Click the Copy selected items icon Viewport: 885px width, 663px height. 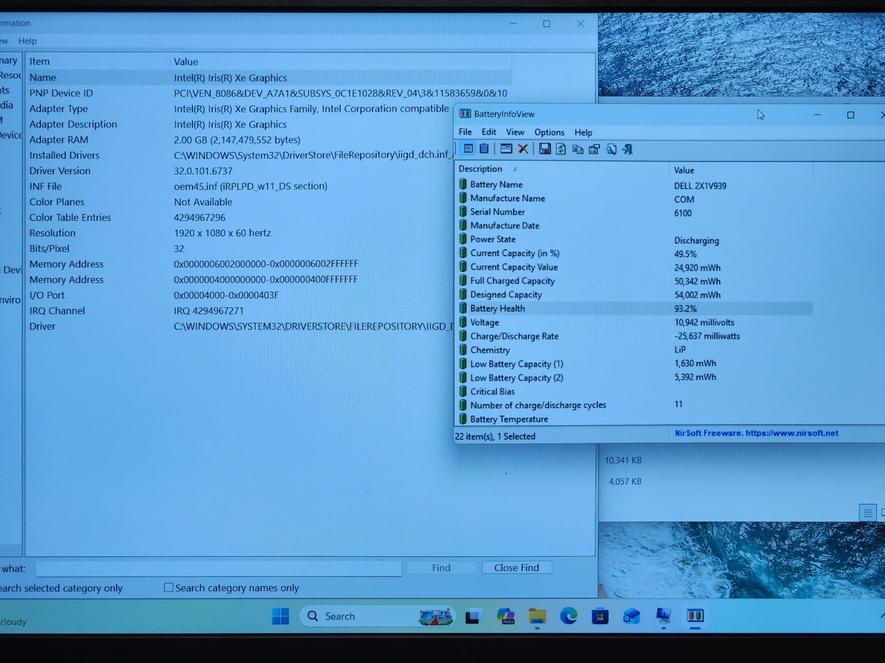pyautogui.click(x=577, y=149)
